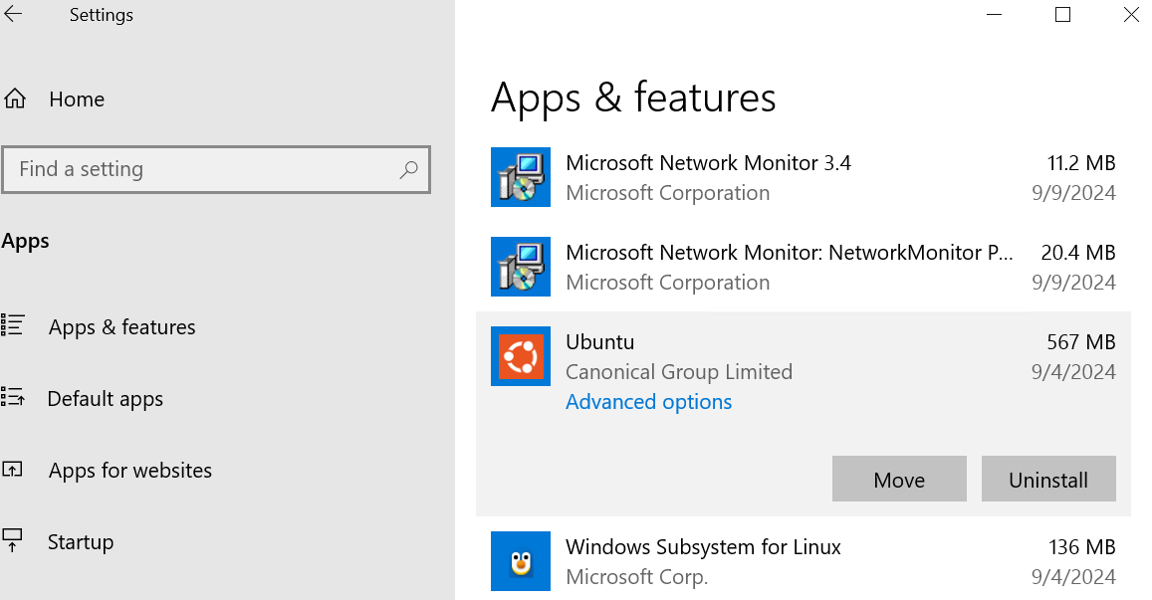This screenshot has height=600, width=1152.
Task: Click the 11.2 MB size value
Action: (x=1080, y=163)
